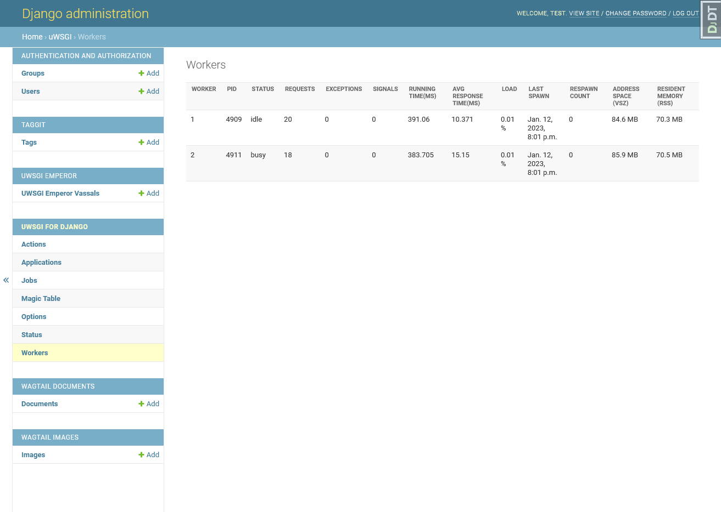Add a Wagtail Document
The width and height of the screenshot is (721, 512).
tap(149, 404)
